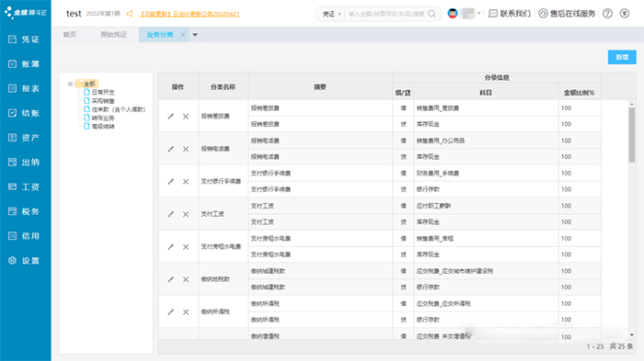Open the 结账 module in sidebar
The image size is (644, 361).
24,113
